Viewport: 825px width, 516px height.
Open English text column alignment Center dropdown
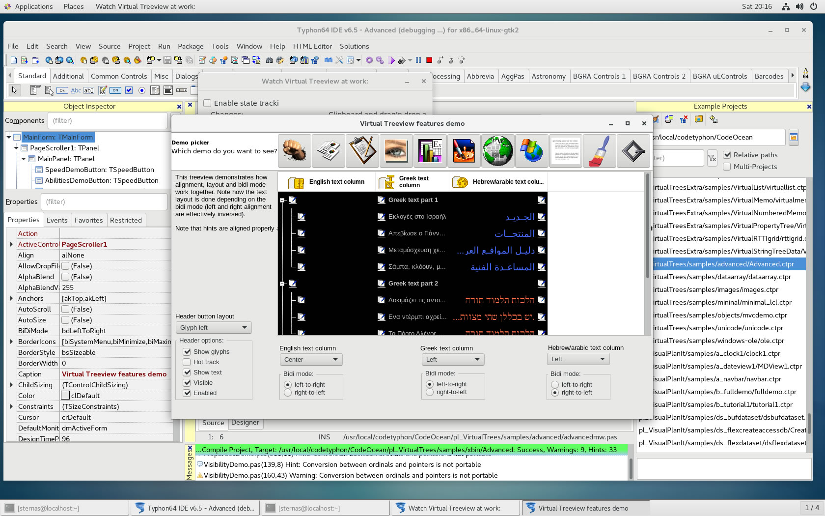[x=311, y=360]
